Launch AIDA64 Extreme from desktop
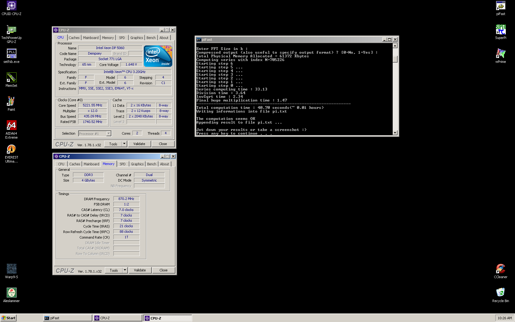Viewport: 515px width, 322px height. tap(11, 130)
